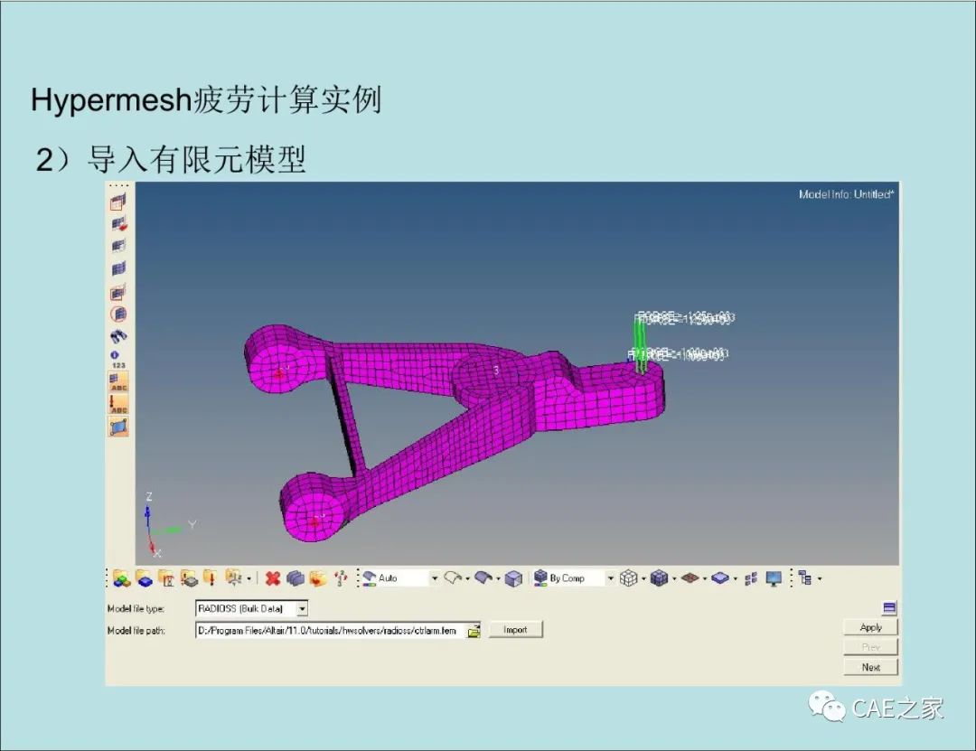Click the red X delete icon
Image resolution: width=976 pixels, height=751 pixels.
pos(272,578)
